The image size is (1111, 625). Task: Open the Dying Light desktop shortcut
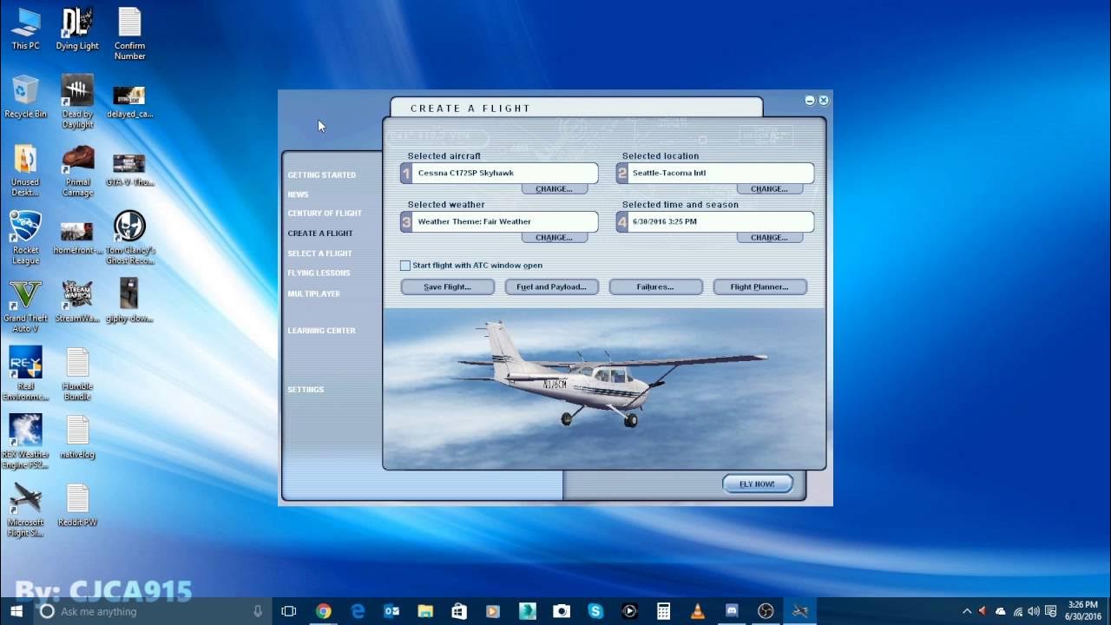[x=77, y=28]
